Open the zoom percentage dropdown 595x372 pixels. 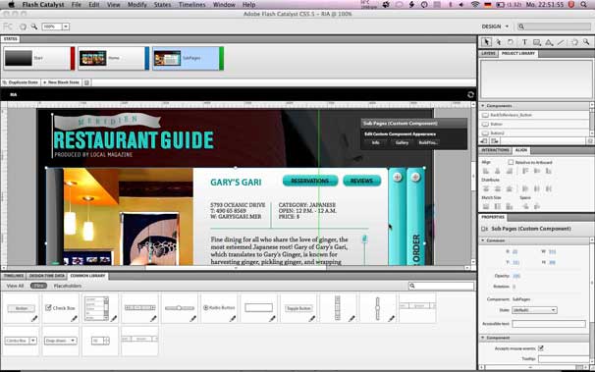[66, 27]
